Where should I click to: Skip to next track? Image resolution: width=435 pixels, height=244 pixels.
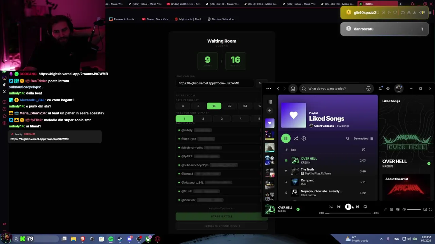point(358,207)
